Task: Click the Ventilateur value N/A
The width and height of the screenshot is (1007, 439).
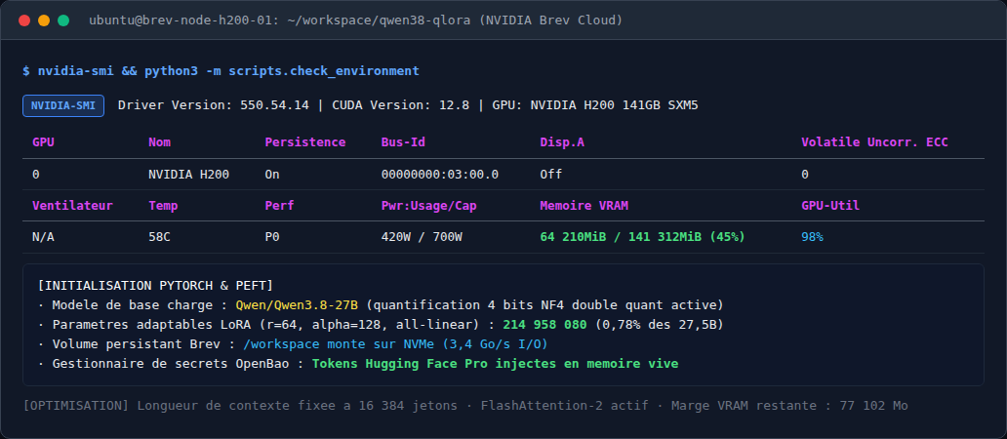Action: [43, 237]
